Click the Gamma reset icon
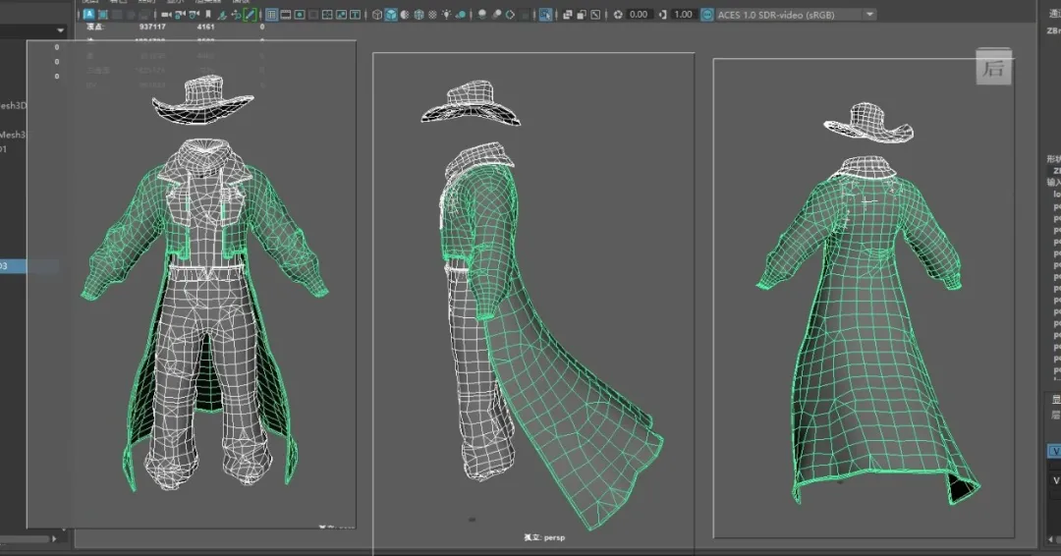Image resolution: width=1061 pixels, height=556 pixels. click(x=662, y=14)
